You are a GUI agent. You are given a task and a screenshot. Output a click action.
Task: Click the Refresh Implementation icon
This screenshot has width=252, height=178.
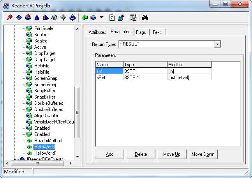[x=112, y=18]
